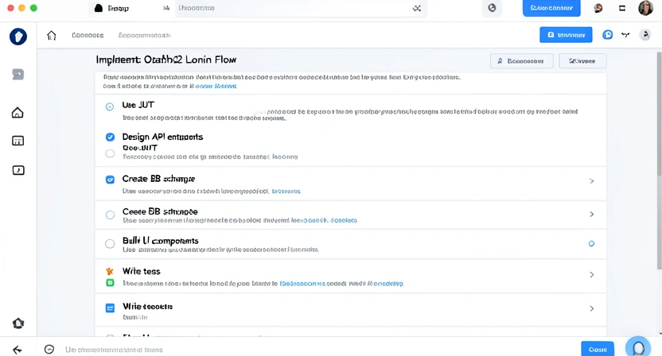Image resolution: width=662 pixels, height=356 pixels.
Task: Expand the Ceete BB schema row chevron
Action: tap(592, 215)
